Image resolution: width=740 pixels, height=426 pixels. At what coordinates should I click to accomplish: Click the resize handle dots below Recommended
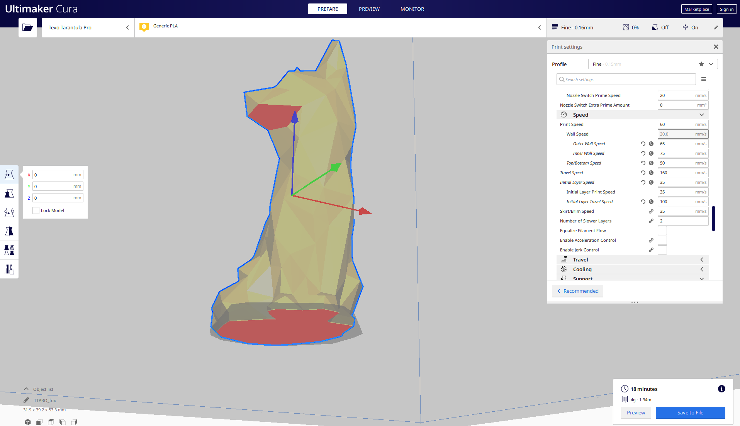click(x=635, y=302)
